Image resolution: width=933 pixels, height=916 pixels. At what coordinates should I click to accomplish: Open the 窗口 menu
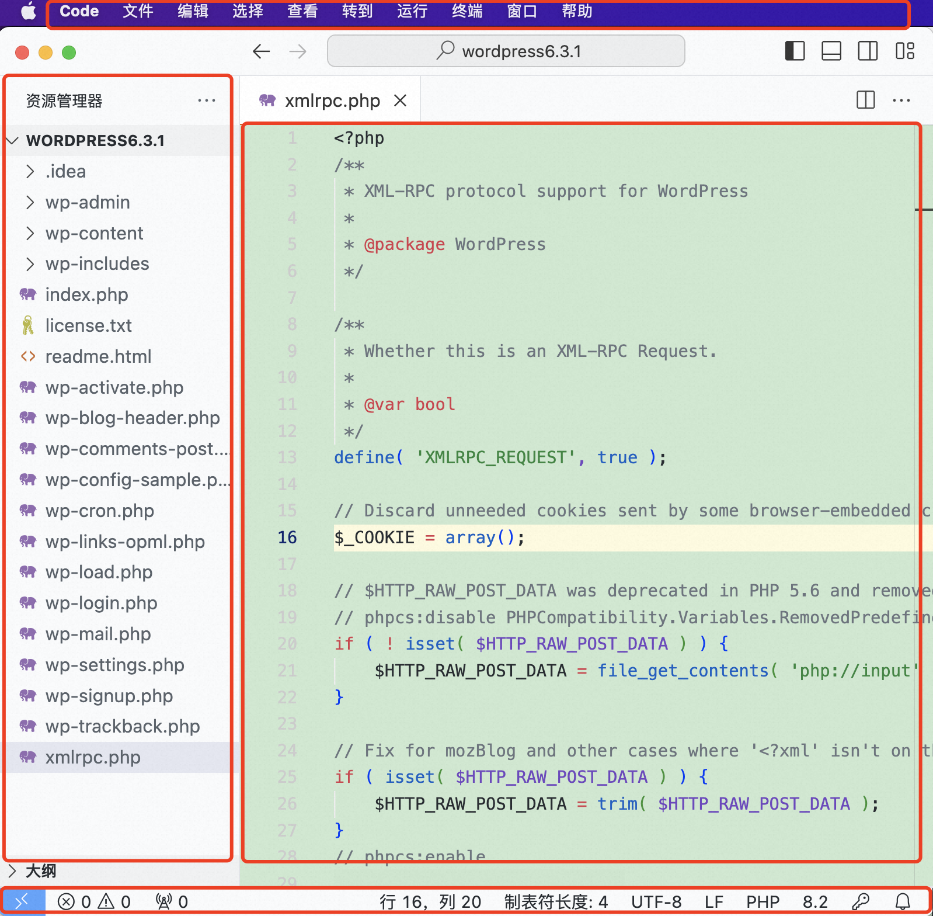(522, 11)
